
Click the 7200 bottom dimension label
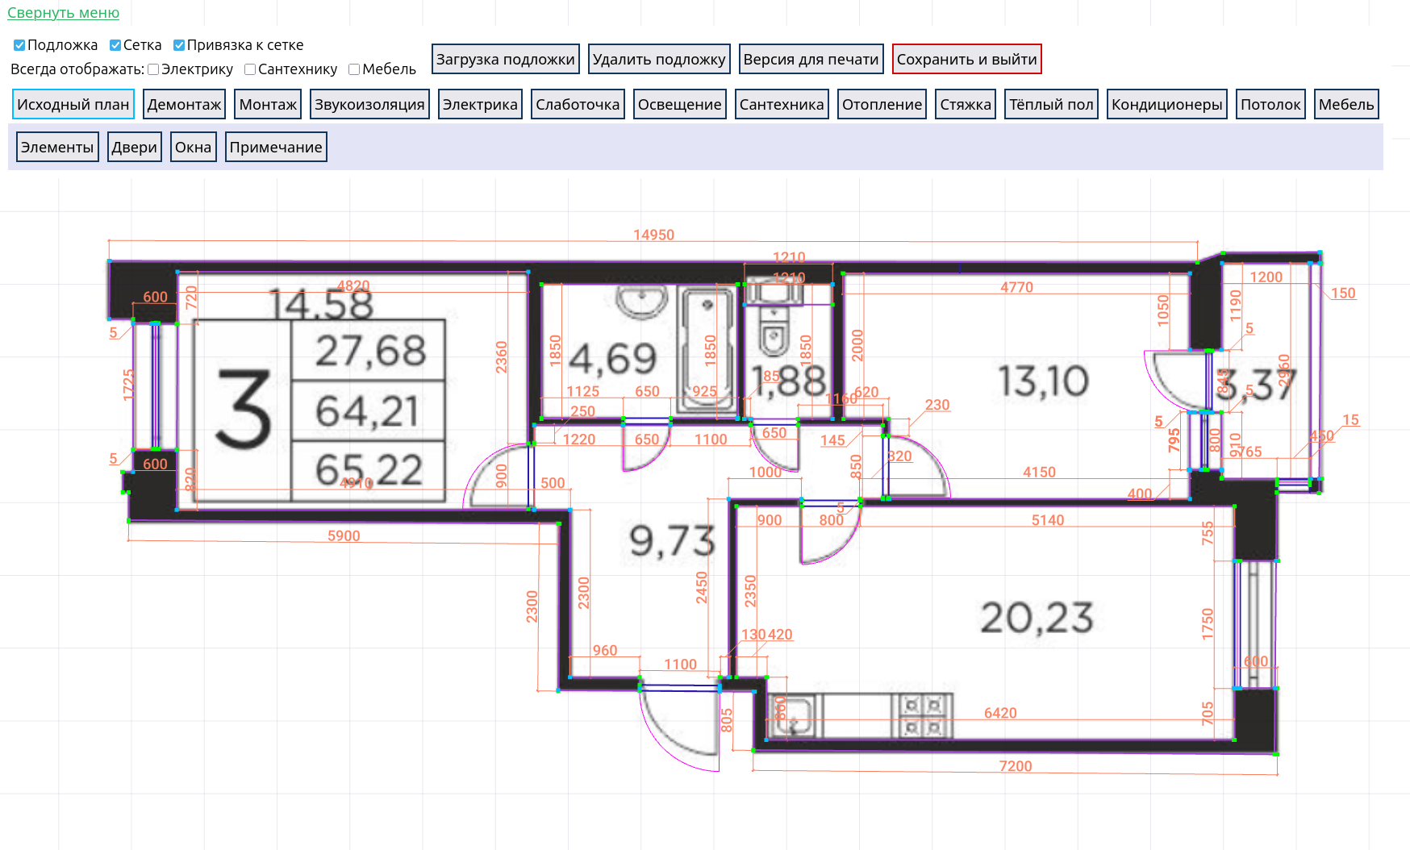[1016, 766]
